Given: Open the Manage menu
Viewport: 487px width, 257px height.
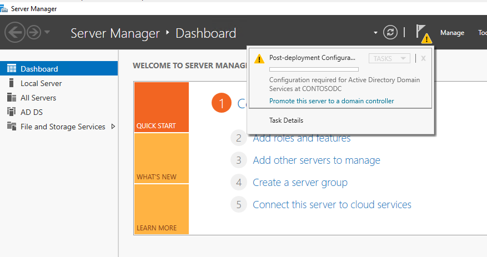Looking at the screenshot, I should pos(452,33).
